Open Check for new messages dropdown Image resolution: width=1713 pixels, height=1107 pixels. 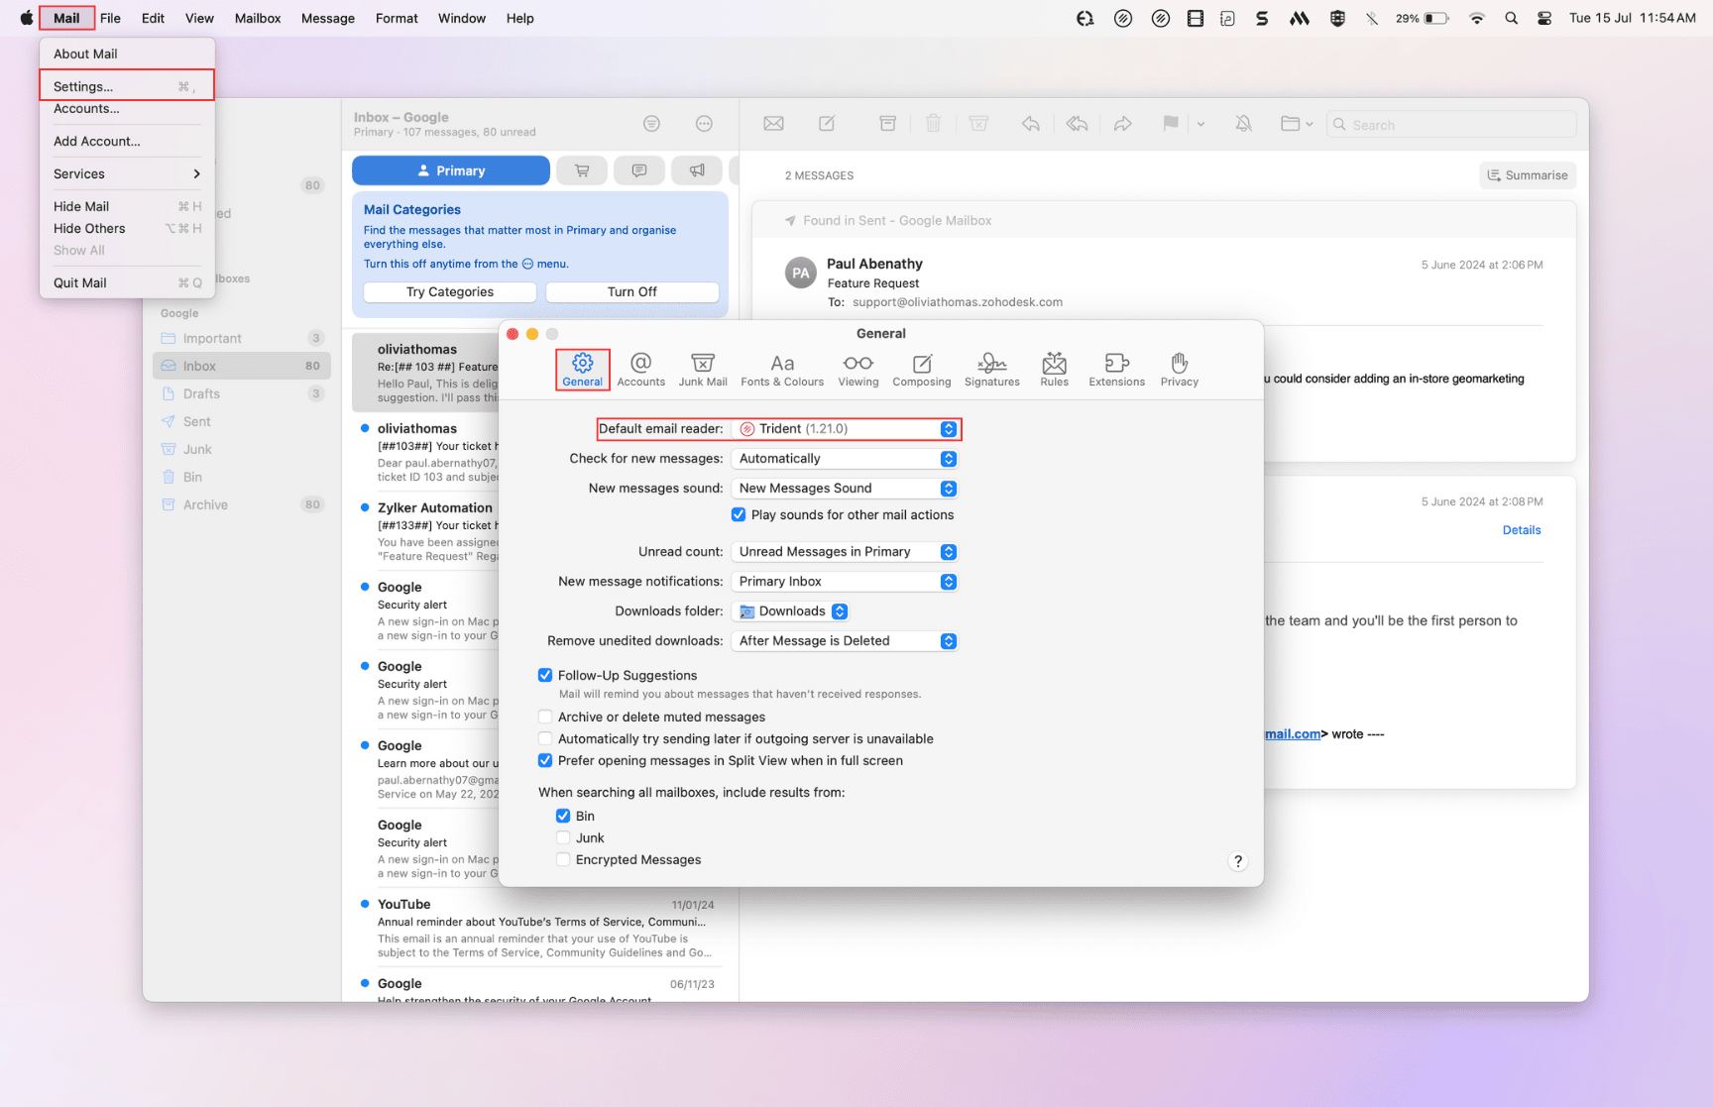[x=845, y=459]
